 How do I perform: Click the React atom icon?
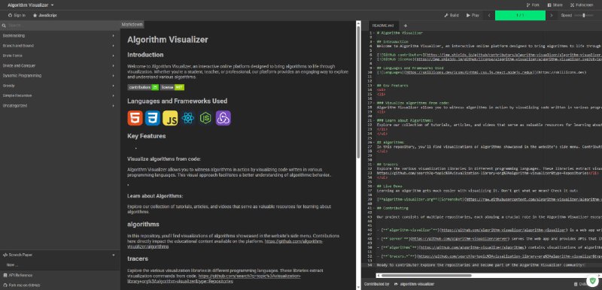pos(187,118)
